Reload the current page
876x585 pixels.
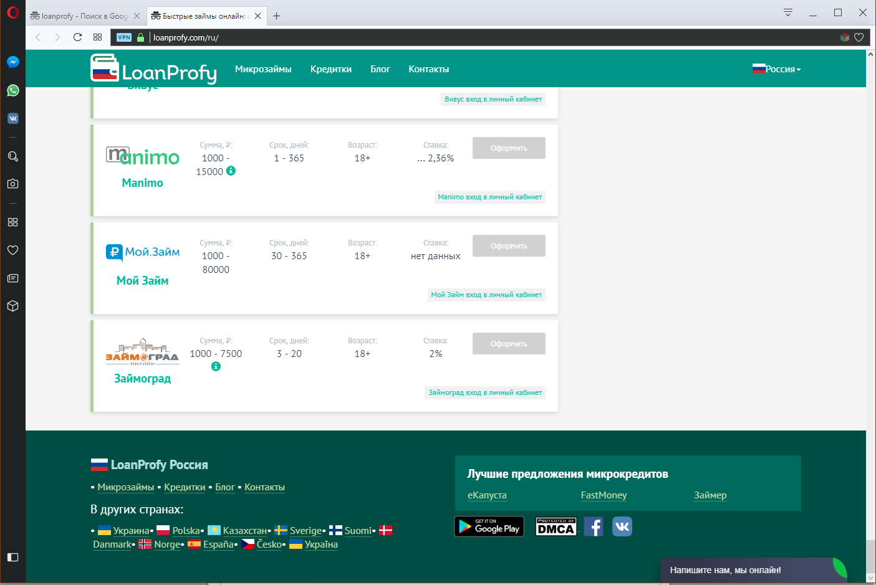click(x=77, y=37)
